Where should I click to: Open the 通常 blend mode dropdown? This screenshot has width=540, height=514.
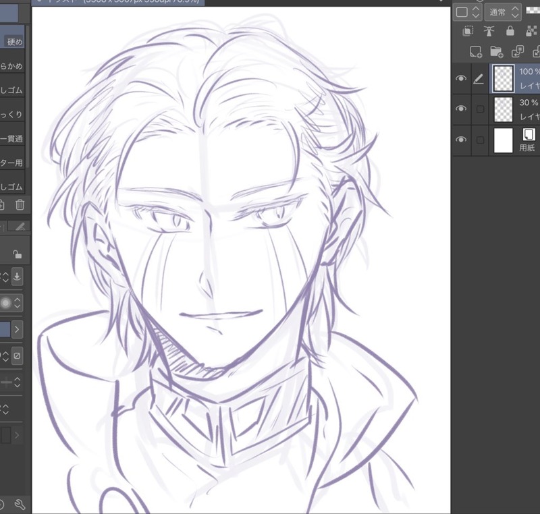502,12
